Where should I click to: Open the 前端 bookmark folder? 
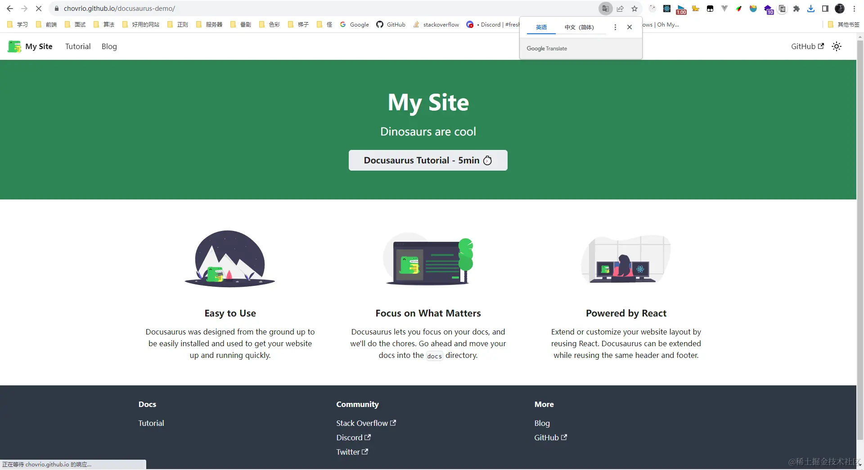(x=46, y=24)
